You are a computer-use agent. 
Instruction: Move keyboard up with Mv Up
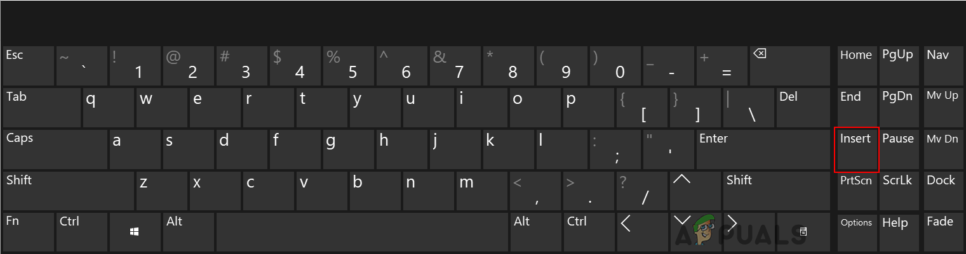pyautogui.click(x=941, y=107)
